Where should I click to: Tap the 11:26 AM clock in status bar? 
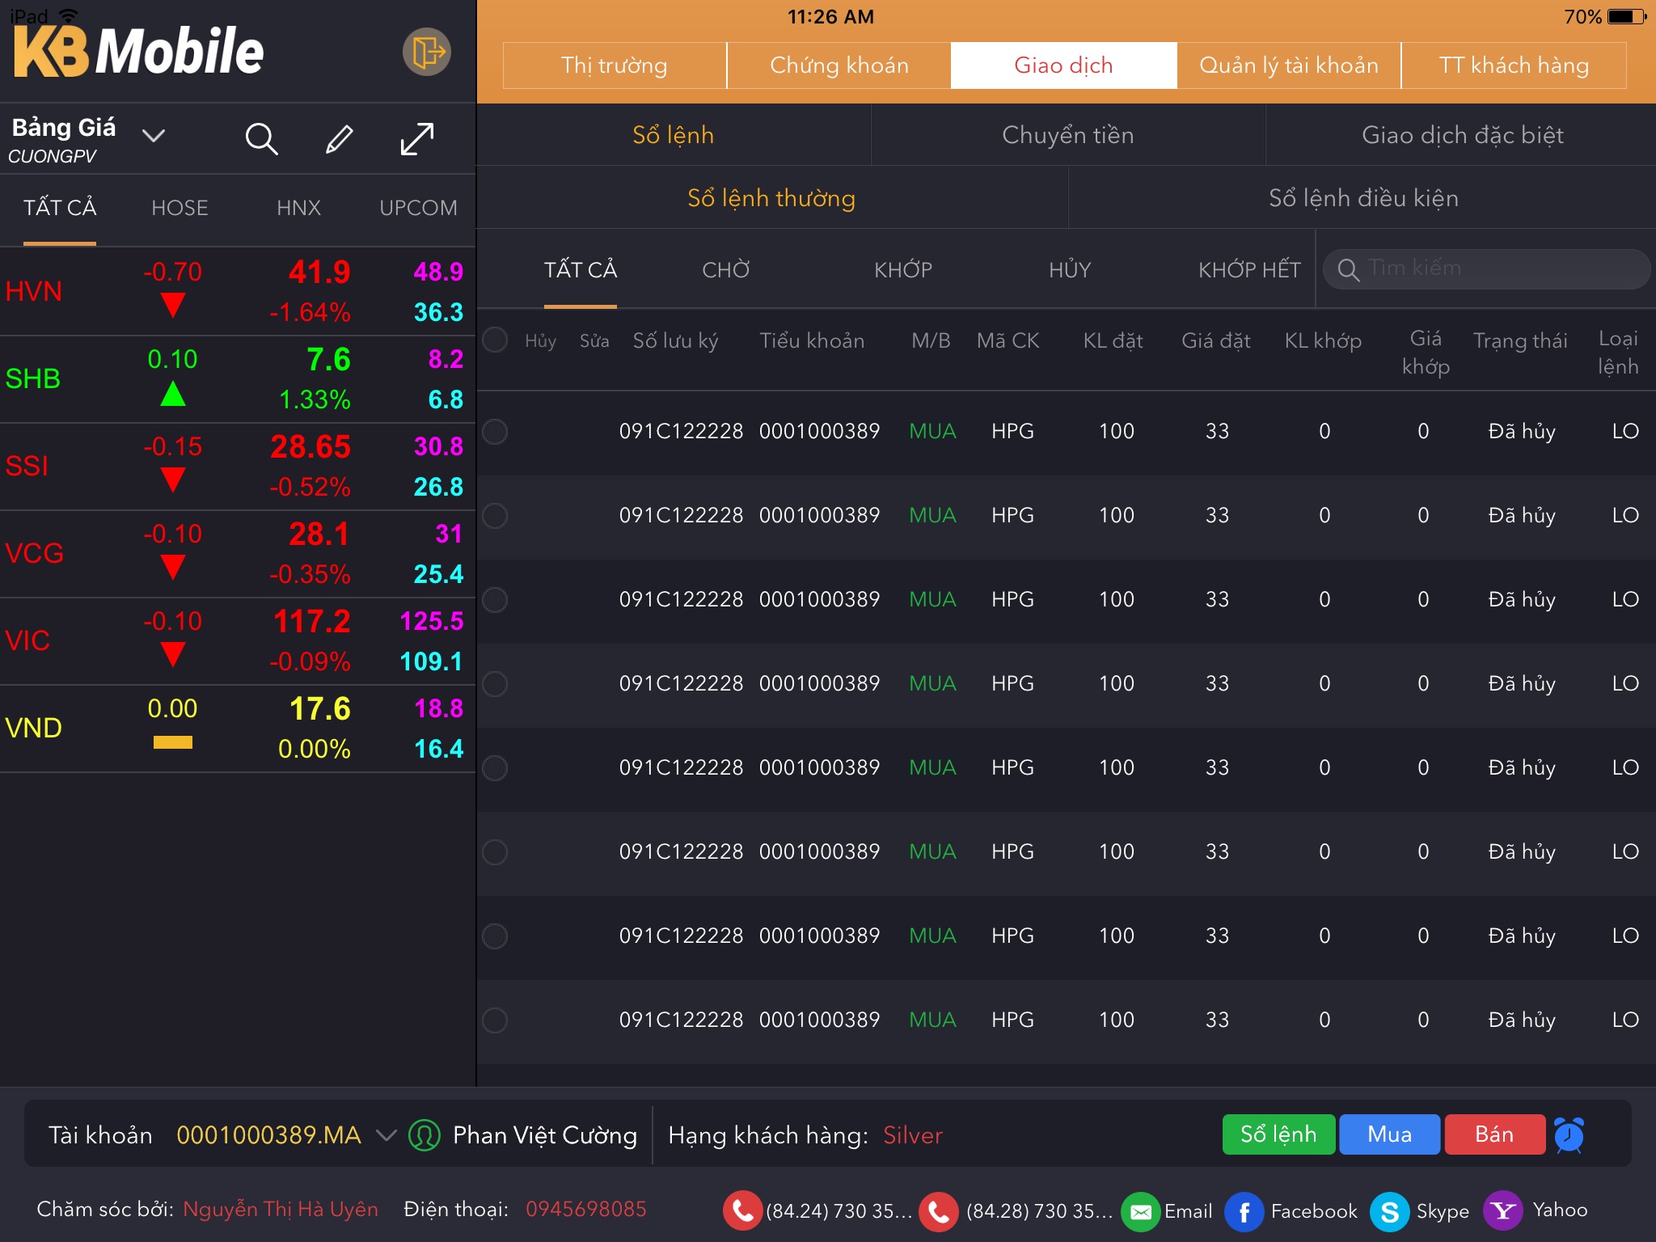tap(830, 16)
